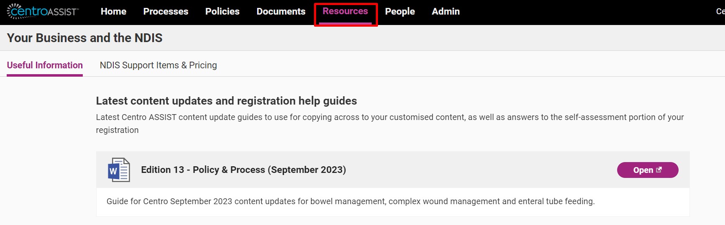Open the Edition 13 guide with Open button
The image size is (725, 225).
pos(647,170)
